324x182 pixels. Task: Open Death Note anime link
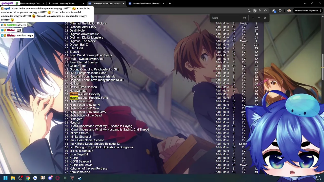pos(77,31)
